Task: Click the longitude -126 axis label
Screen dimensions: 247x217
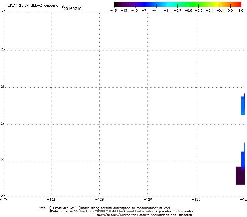Action: click(148, 199)
